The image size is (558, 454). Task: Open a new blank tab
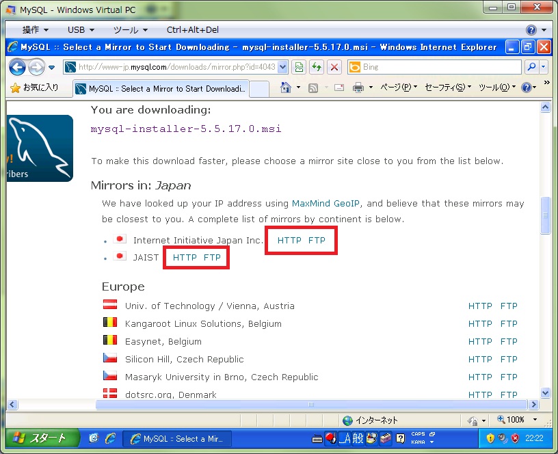pyautogui.click(x=259, y=89)
